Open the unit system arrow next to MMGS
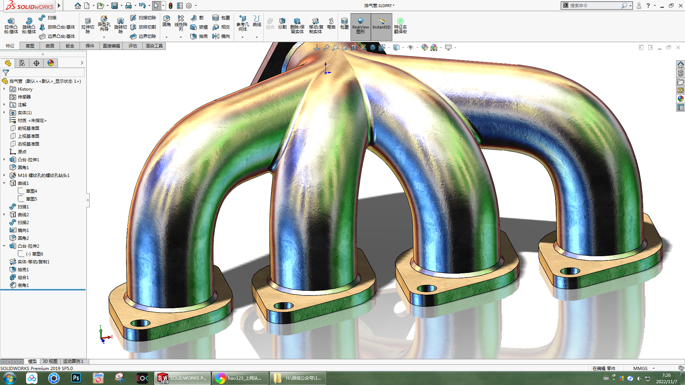The height and width of the screenshot is (385, 685). pyautogui.click(x=654, y=368)
